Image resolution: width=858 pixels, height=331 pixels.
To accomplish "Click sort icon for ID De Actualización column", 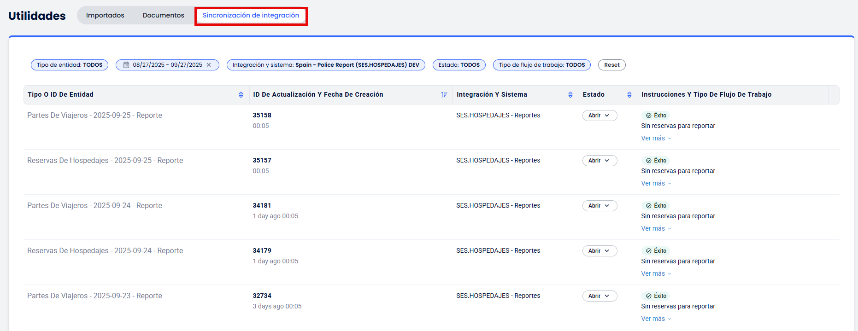I will pyautogui.click(x=444, y=95).
